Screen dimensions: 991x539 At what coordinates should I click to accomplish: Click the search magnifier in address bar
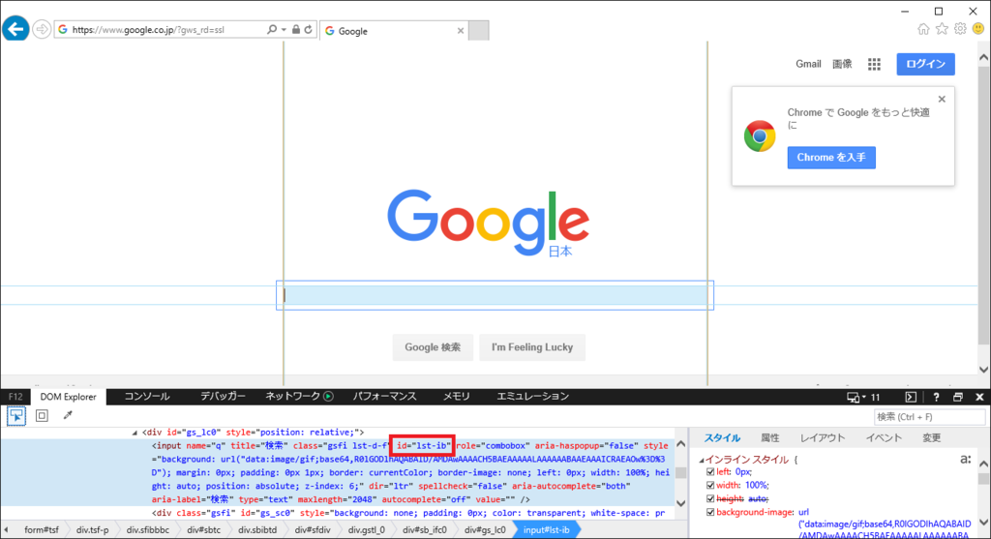coord(272,30)
